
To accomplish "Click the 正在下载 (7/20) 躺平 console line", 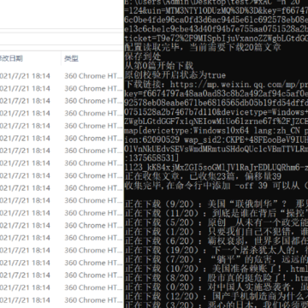I will coord(216,259).
